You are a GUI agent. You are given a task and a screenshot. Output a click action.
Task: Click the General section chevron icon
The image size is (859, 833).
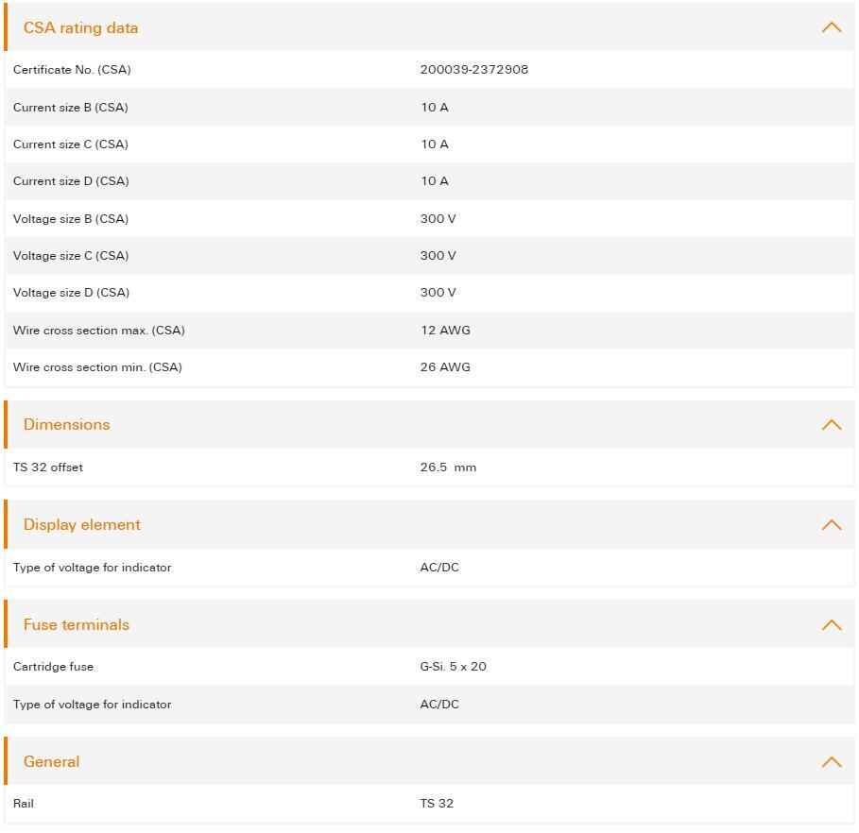(831, 762)
